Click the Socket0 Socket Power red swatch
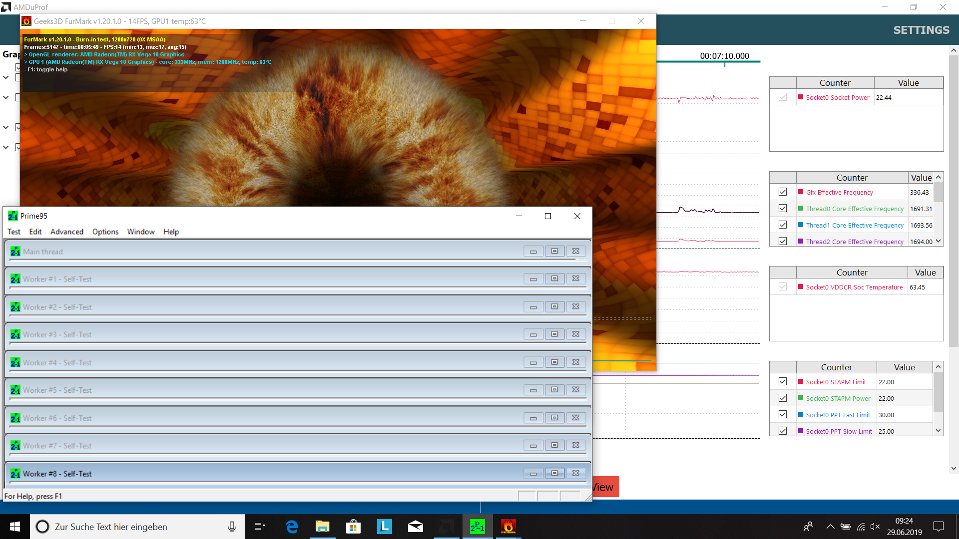The image size is (959, 539). click(x=801, y=97)
